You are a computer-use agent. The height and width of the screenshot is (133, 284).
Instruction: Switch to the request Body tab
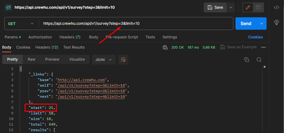93,37
